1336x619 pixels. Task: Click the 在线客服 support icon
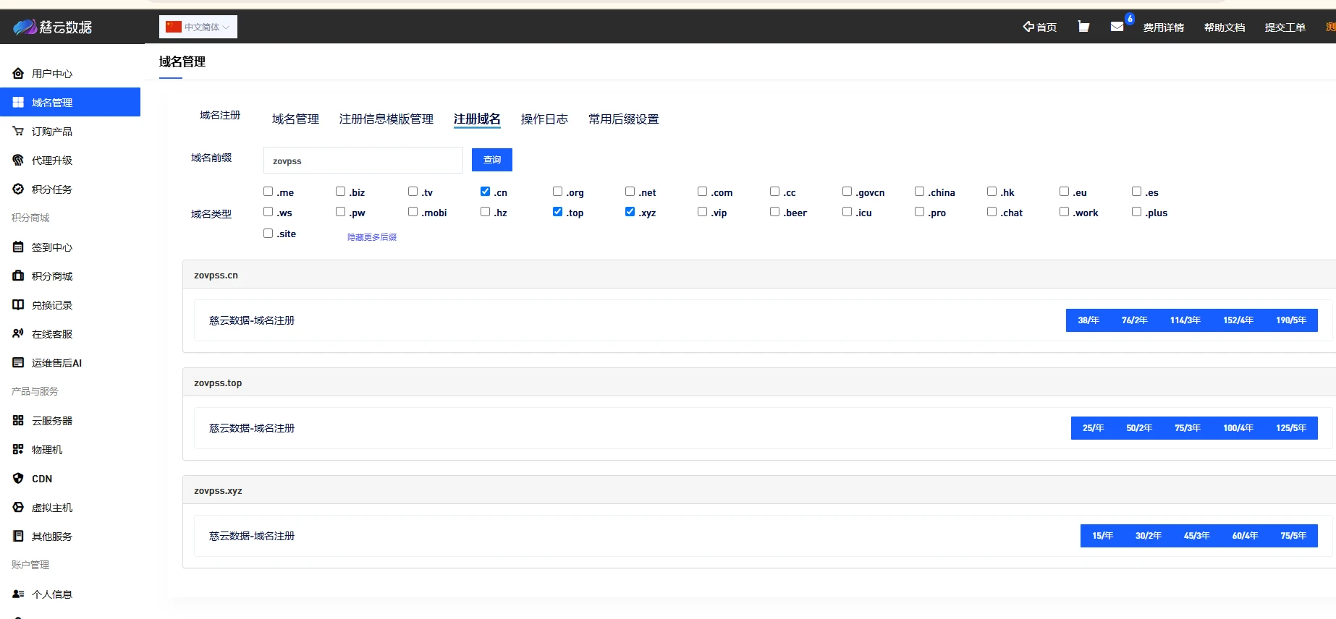[18, 334]
